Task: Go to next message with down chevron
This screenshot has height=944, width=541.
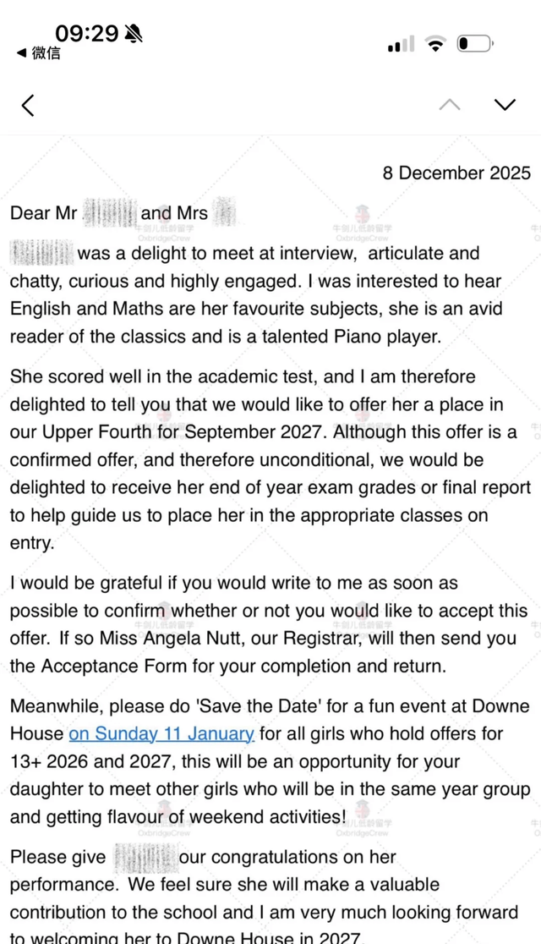Action: click(505, 105)
